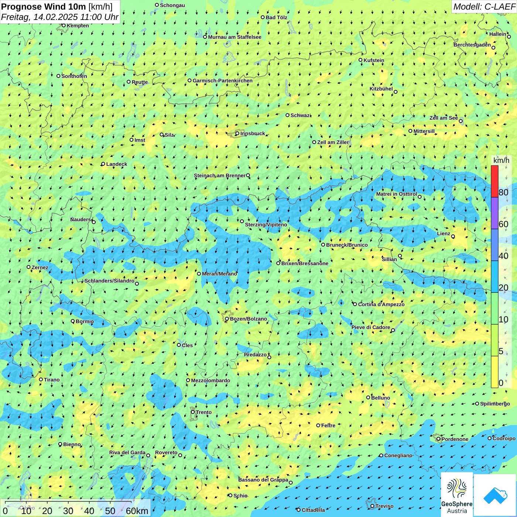
Task: Click the Kitzbühel city label
Action: pyautogui.click(x=381, y=89)
